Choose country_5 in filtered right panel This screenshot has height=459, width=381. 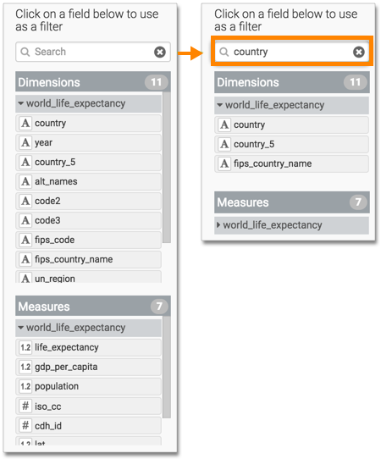291,144
